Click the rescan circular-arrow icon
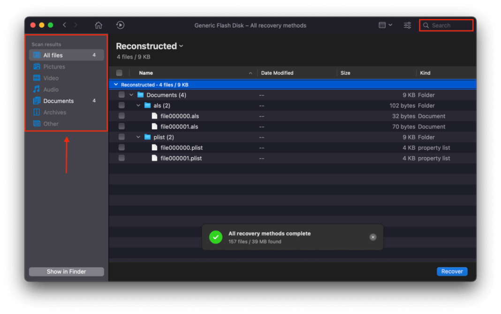The image size is (501, 314). coord(120,25)
